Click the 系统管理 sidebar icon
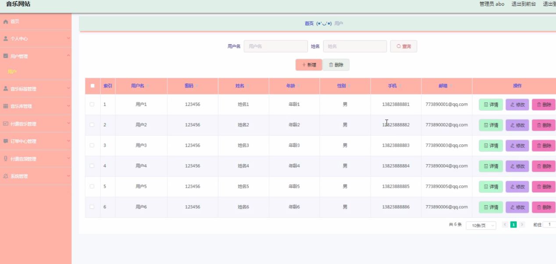This screenshot has height=264, width=556. [x=6, y=176]
